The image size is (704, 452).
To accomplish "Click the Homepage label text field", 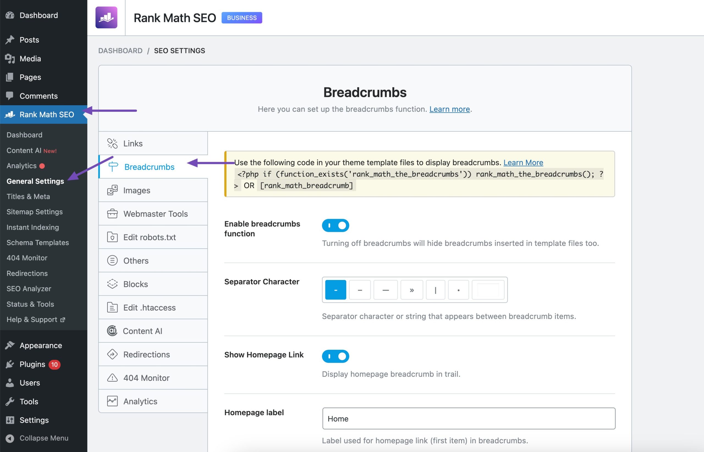I will (x=468, y=418).
